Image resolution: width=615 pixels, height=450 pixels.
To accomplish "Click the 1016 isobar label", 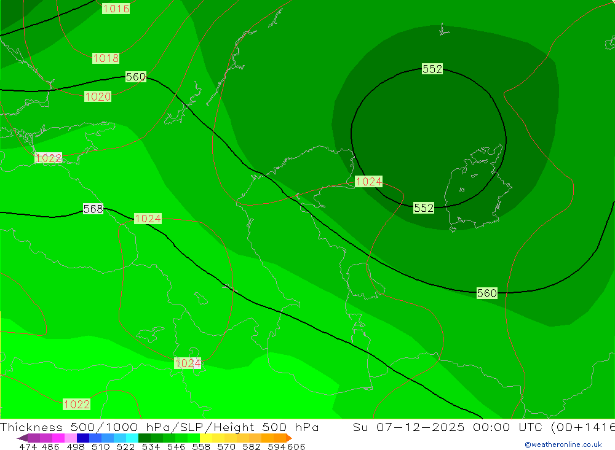I will [116, 8].
